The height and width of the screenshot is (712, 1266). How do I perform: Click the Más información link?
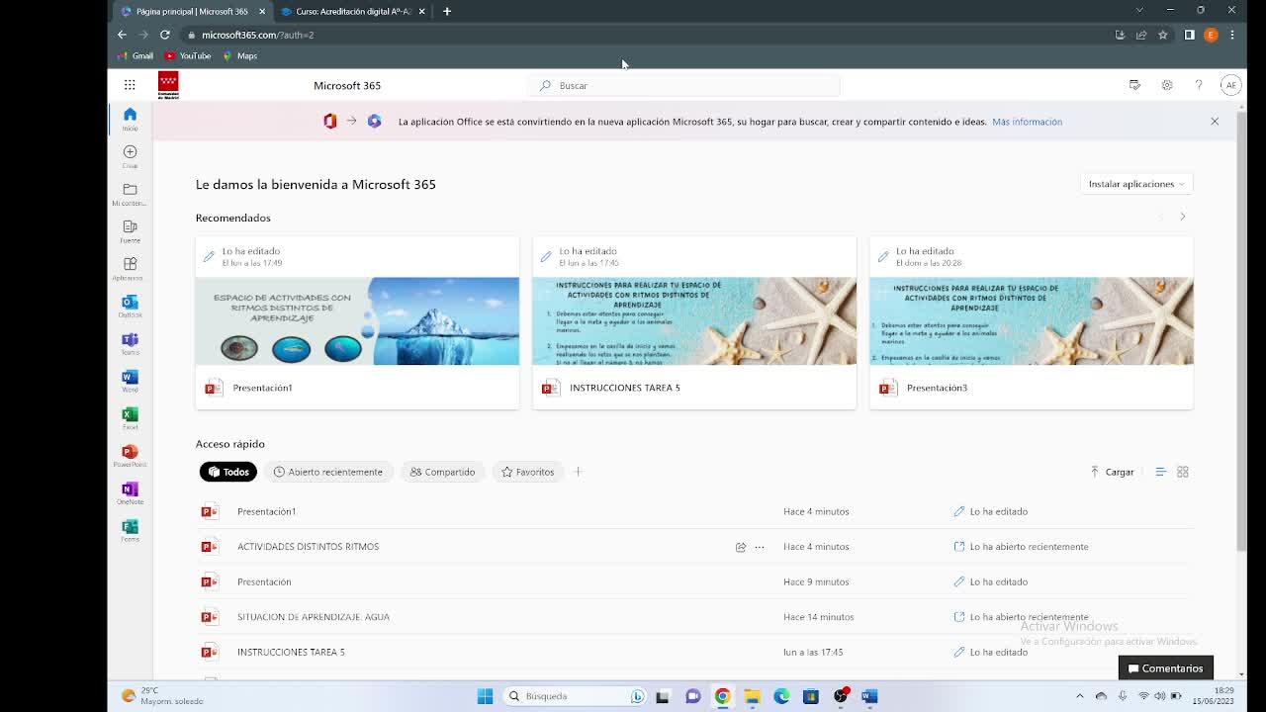click(1027, 122)
